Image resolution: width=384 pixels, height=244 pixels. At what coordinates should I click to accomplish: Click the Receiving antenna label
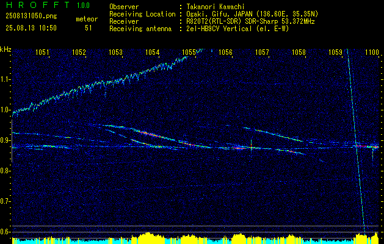coord(140,29)
